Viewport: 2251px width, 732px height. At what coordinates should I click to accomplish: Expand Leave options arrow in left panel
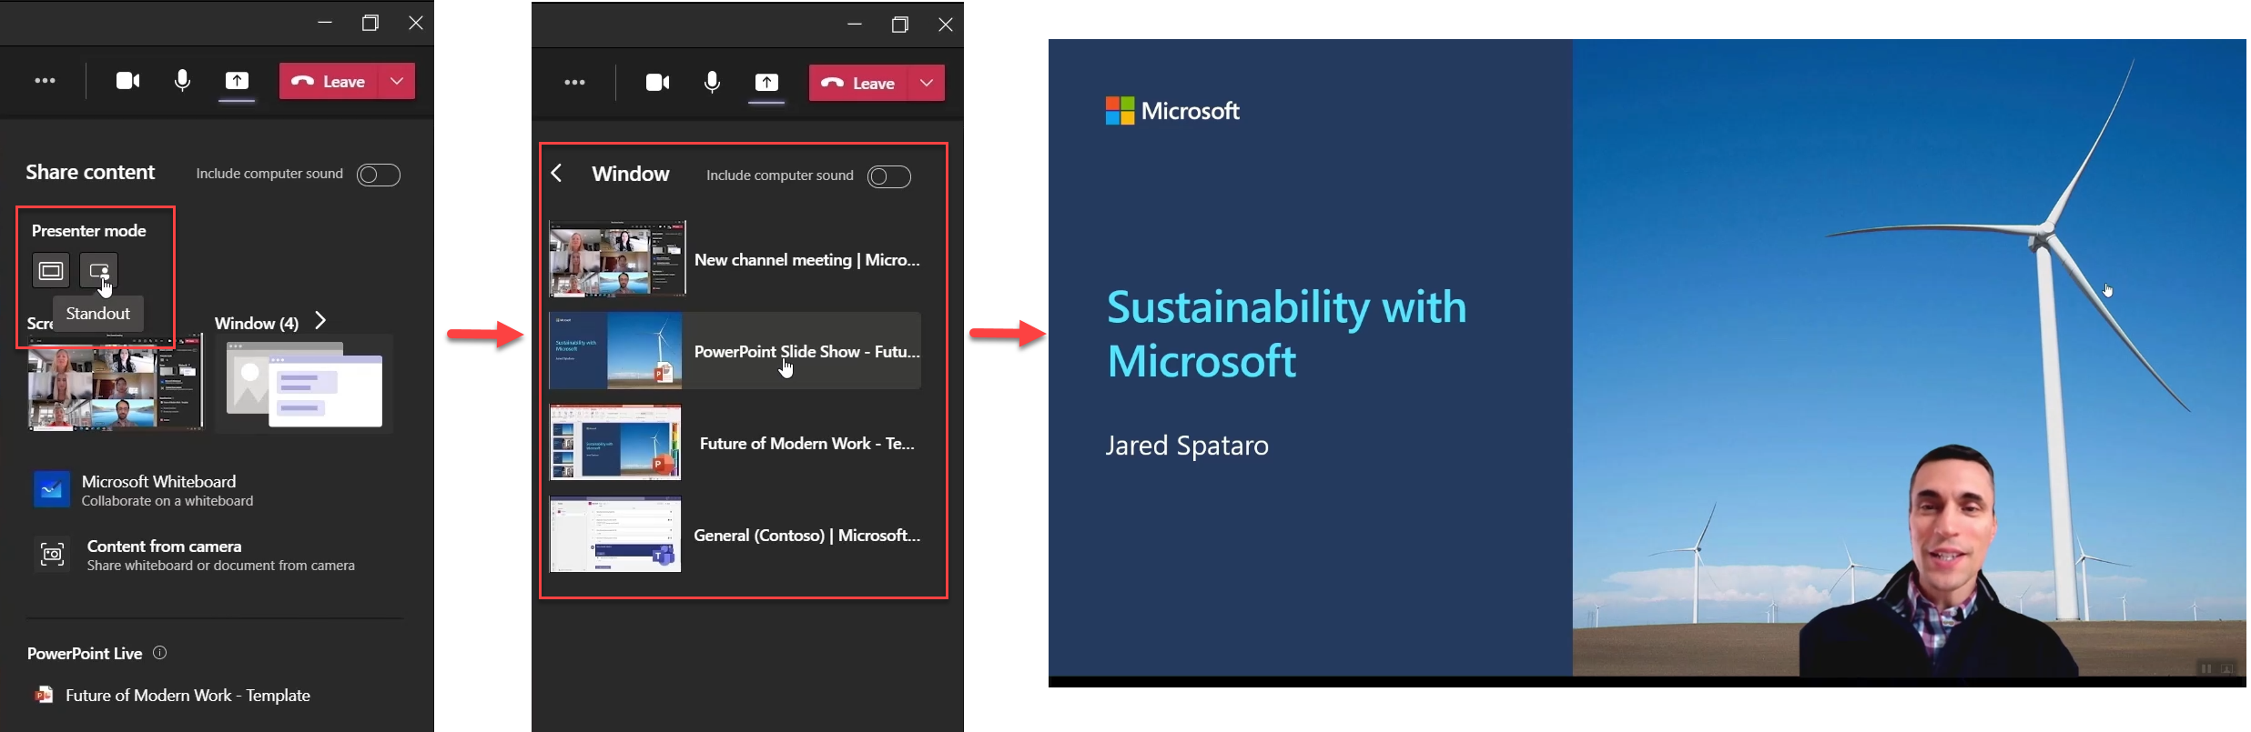(x=397, y=81)
